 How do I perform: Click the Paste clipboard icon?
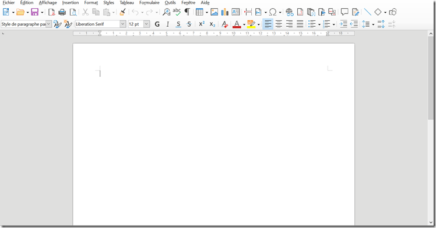point(107,12)
